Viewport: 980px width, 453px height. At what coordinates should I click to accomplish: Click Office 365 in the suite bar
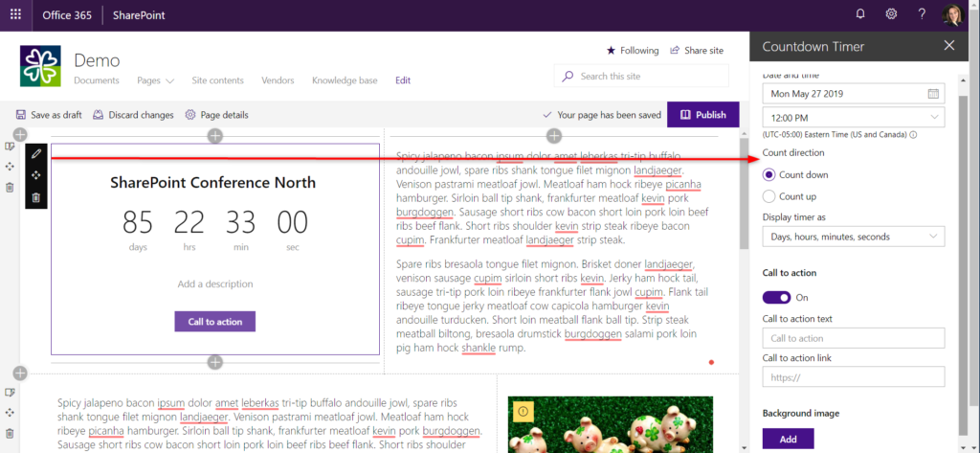tap(66, 15)
